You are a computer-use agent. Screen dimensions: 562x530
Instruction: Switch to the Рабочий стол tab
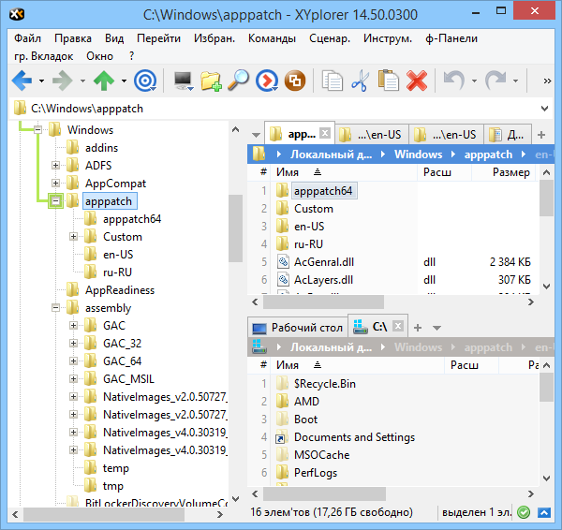297,328
